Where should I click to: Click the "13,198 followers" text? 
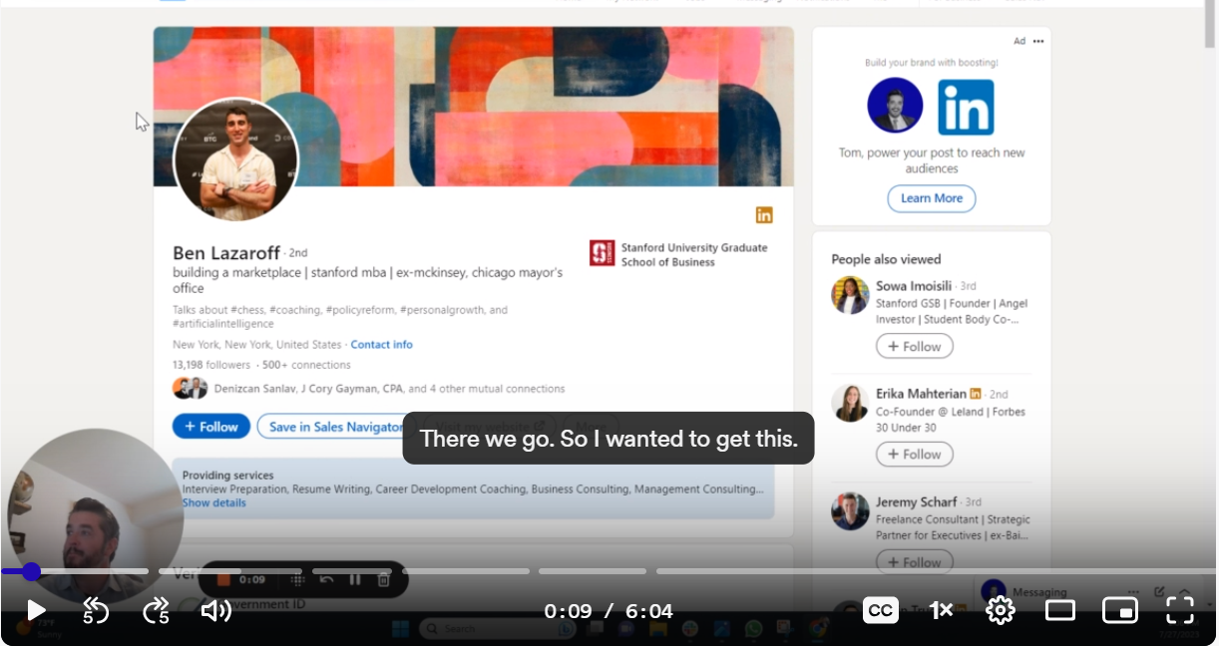(x=211, y=365)
